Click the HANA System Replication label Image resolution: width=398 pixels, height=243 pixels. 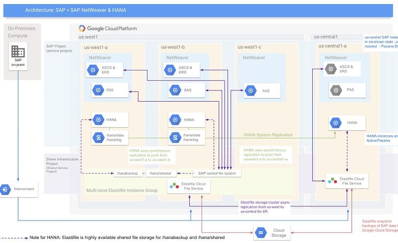tap(268, 135)
